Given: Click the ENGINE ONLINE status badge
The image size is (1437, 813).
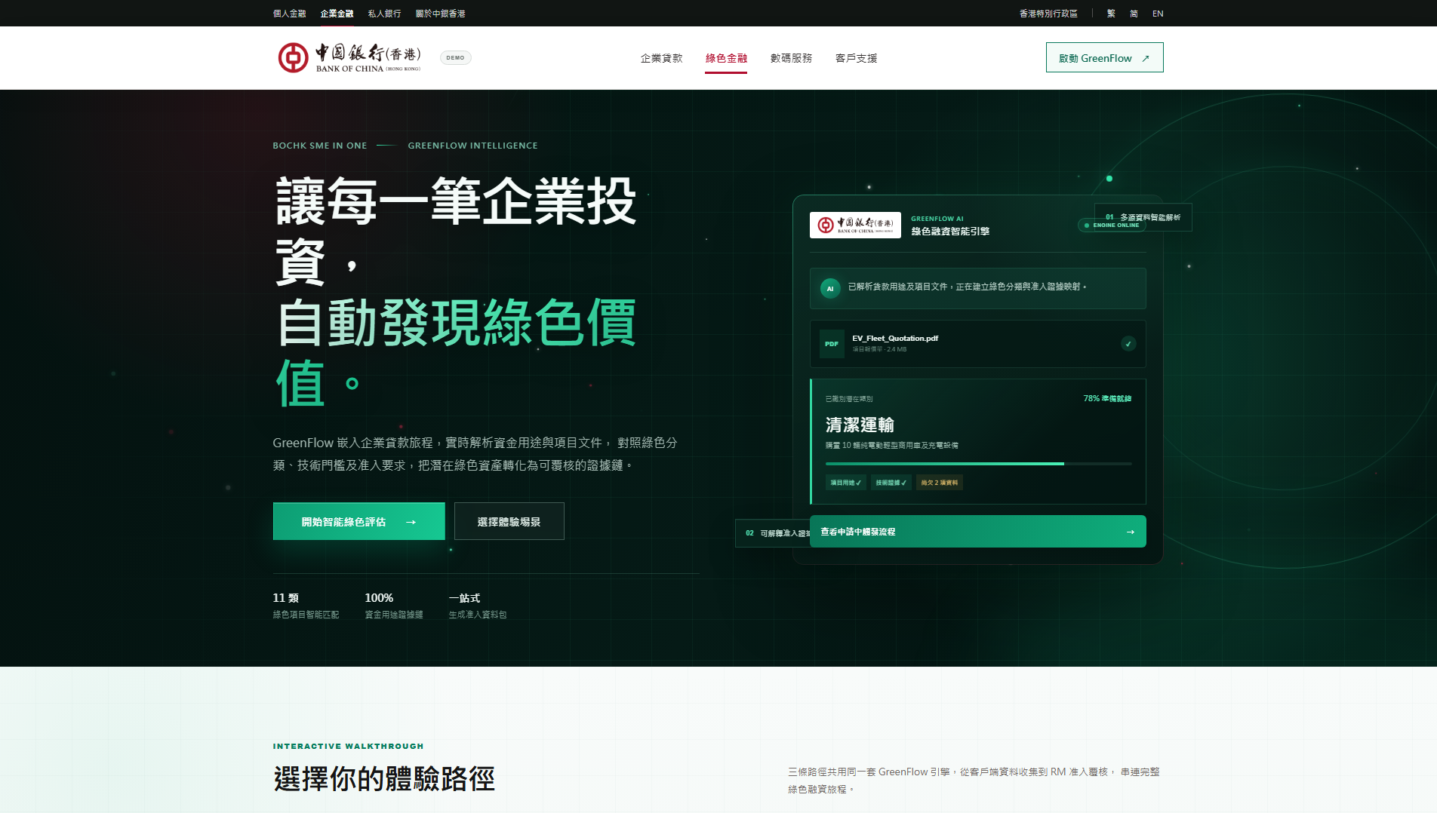Looking at the screenshot, I should [x=1112, y=225].
